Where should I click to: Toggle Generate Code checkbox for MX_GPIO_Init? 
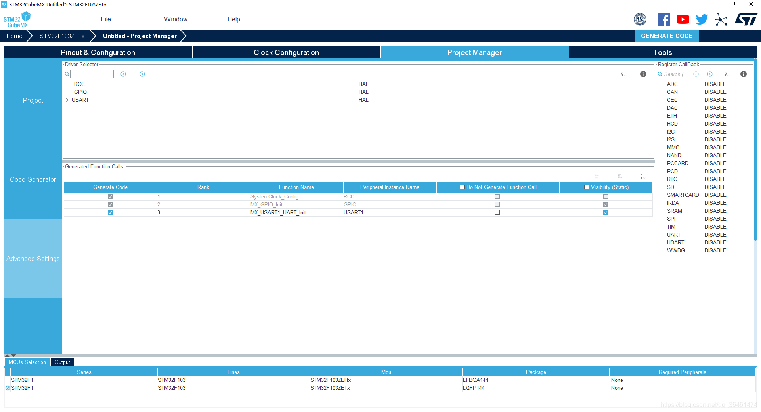tap(110, 204)
